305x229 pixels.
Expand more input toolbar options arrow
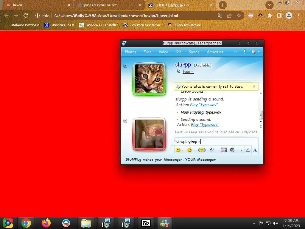[x=241, y=150]
